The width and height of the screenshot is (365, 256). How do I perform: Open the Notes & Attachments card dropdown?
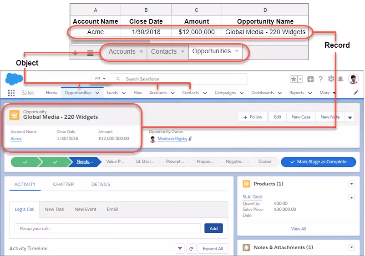351,247
